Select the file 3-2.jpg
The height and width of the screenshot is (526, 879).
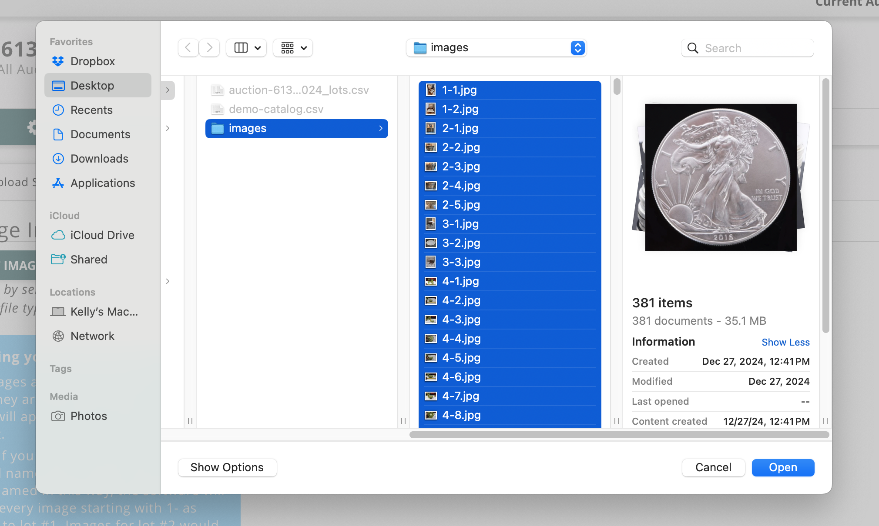[461, 243]
